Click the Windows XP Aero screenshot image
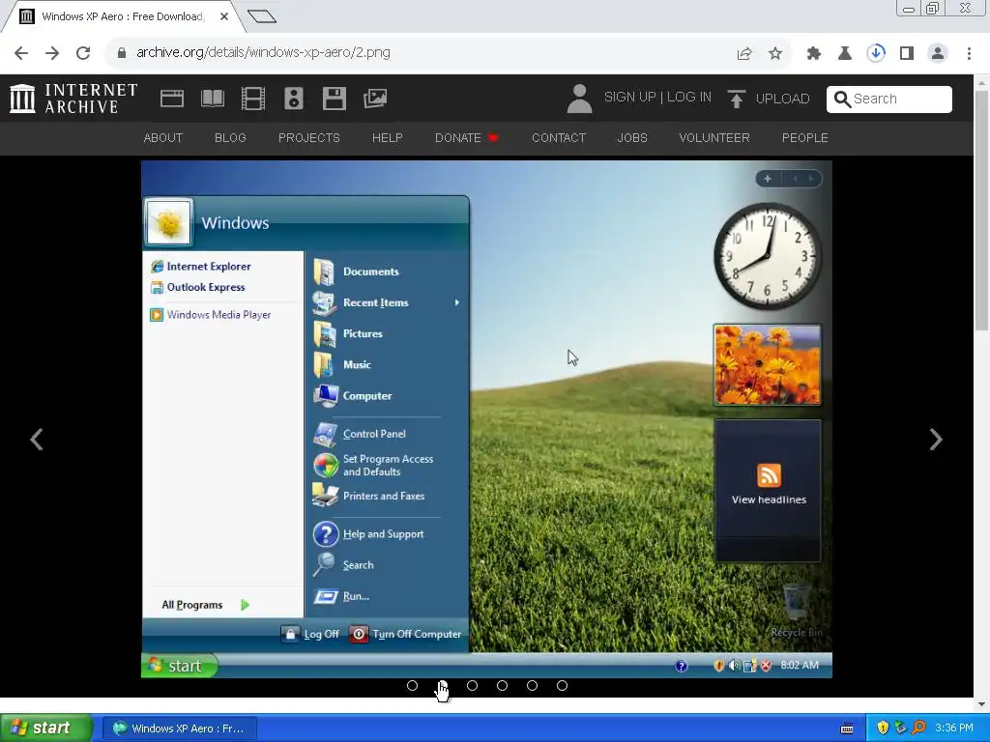 coord(486,419)
